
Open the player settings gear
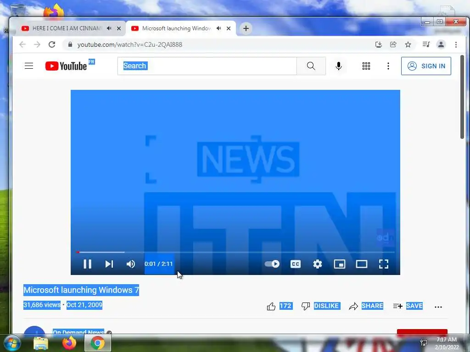pyautogui.click(x=318, y=264)
